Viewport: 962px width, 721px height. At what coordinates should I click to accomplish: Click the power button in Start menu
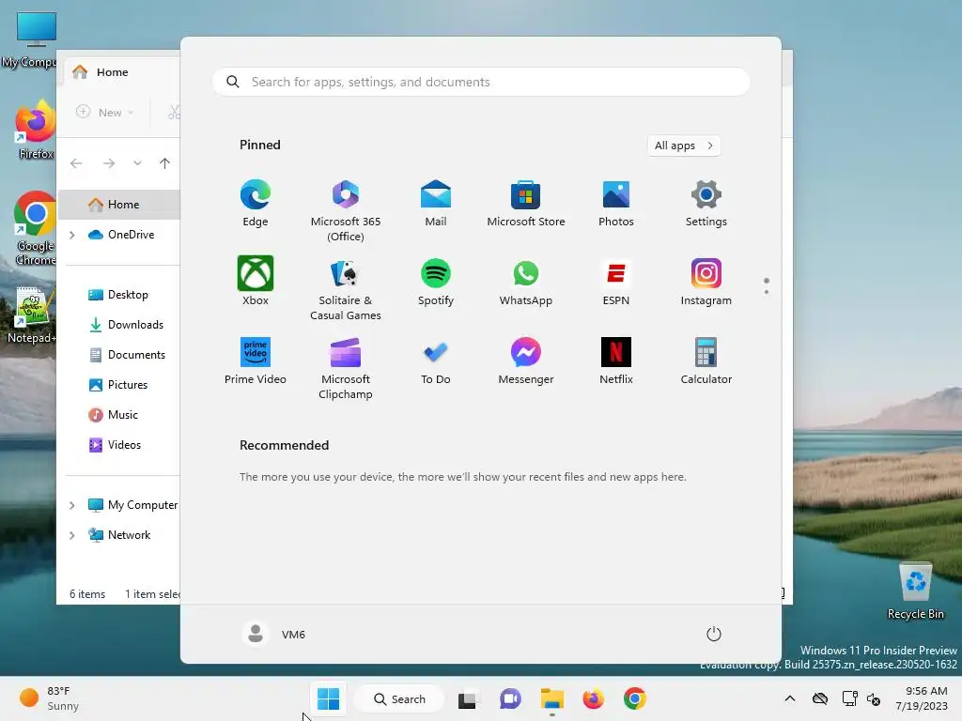point(714,634)
